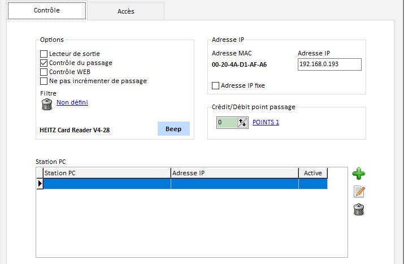The width and height of the screenshot is (404, 264).
Task: Switch to the Accès tab
Action: [x=125, y=11]
